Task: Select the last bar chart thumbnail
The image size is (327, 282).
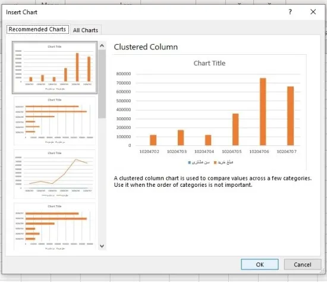Action: tap(55, 226)
